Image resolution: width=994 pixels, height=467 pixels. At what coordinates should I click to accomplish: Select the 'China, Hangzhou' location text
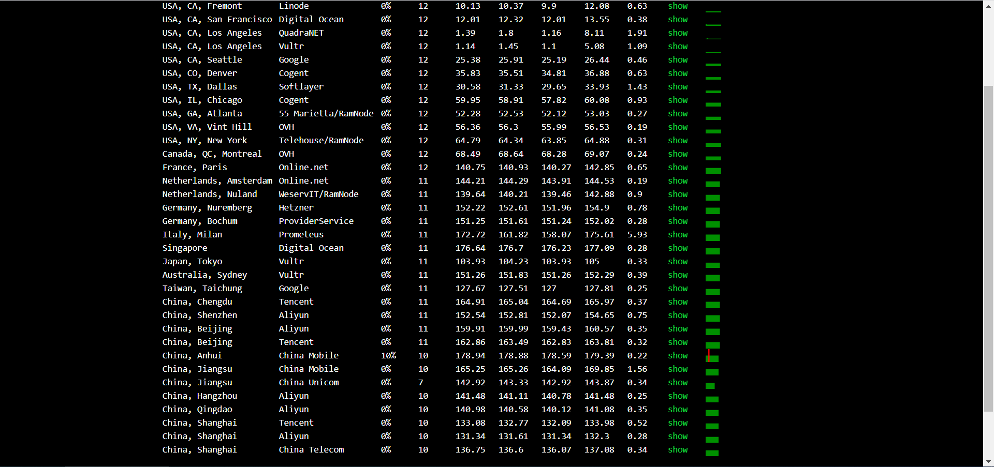tap(200, 396)
